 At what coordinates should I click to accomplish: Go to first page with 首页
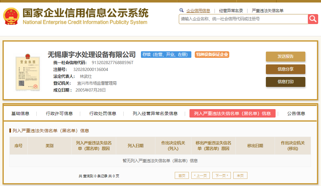[x=182, y=176]
